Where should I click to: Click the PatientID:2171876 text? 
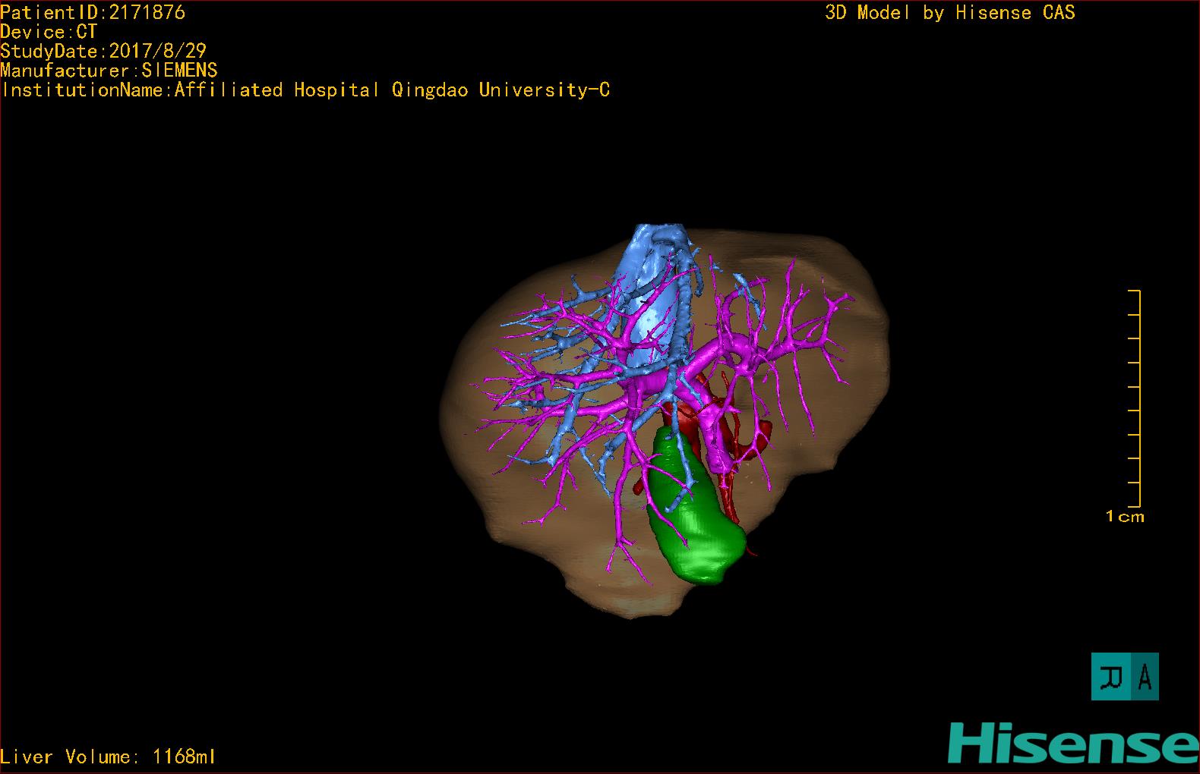pos(93,12)
